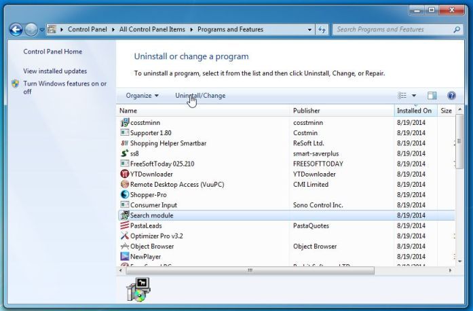Select the FreeSoftToday 025.210 icon
The width and height of the screenshot is (473, 311).
125,164
